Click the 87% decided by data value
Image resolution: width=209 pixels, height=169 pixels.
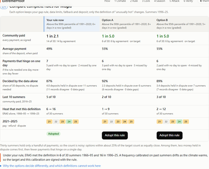(x=49, y=81)
